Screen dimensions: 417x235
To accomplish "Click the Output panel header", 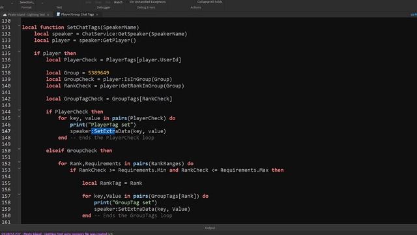I will (210, 228).
